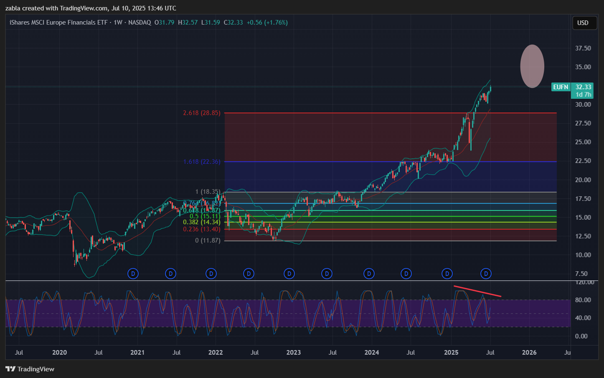Click the dividend marker nearest the 2025 label
Screen dimensions: 604x378
[x=447, y=274]
